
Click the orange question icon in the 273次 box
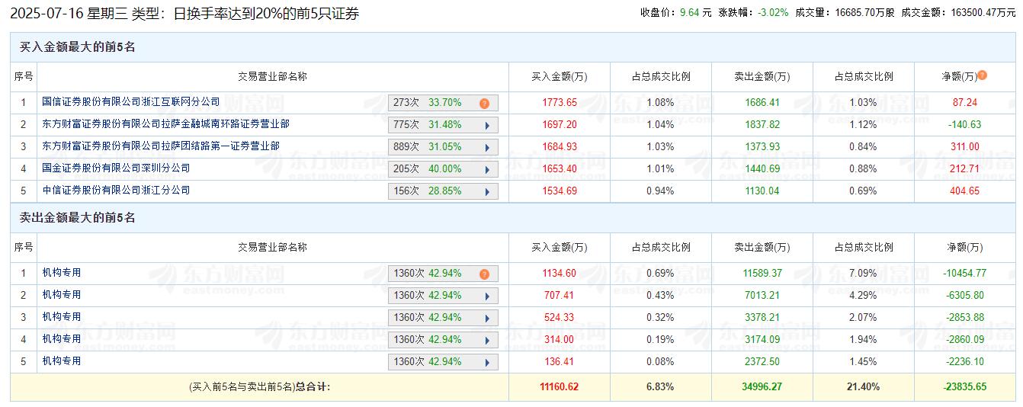[484, 104]
